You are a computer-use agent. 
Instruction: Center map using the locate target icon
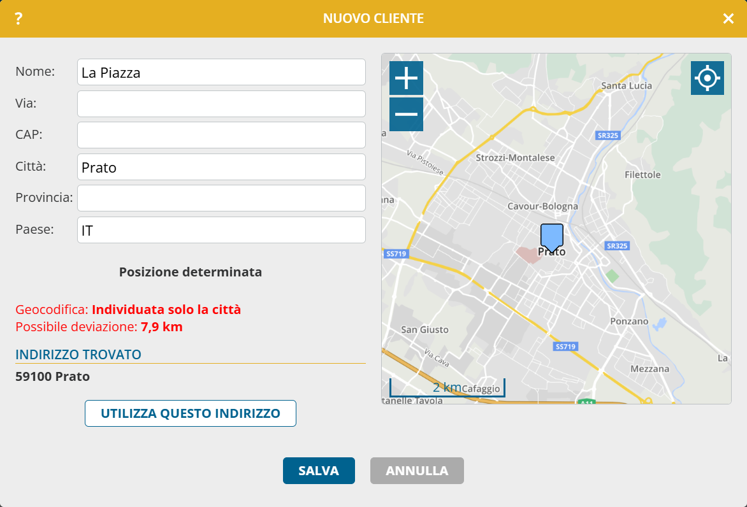707,78
